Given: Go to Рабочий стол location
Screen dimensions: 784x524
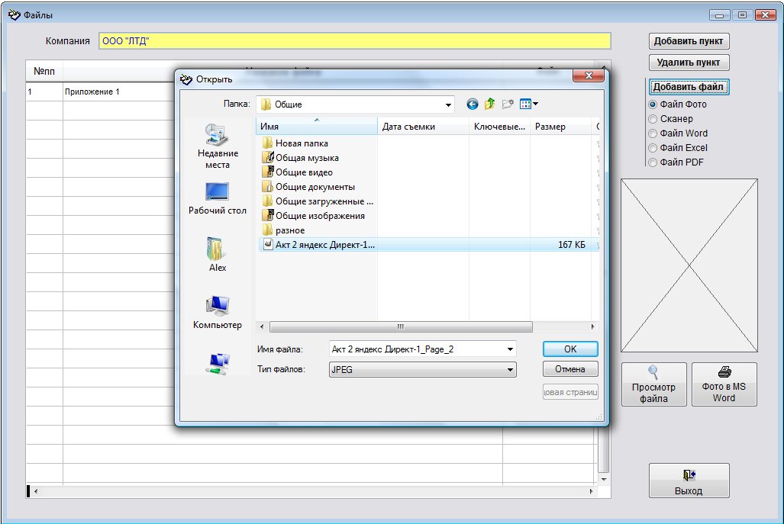Looking at the screenshot, I should (x=218, y=198).
